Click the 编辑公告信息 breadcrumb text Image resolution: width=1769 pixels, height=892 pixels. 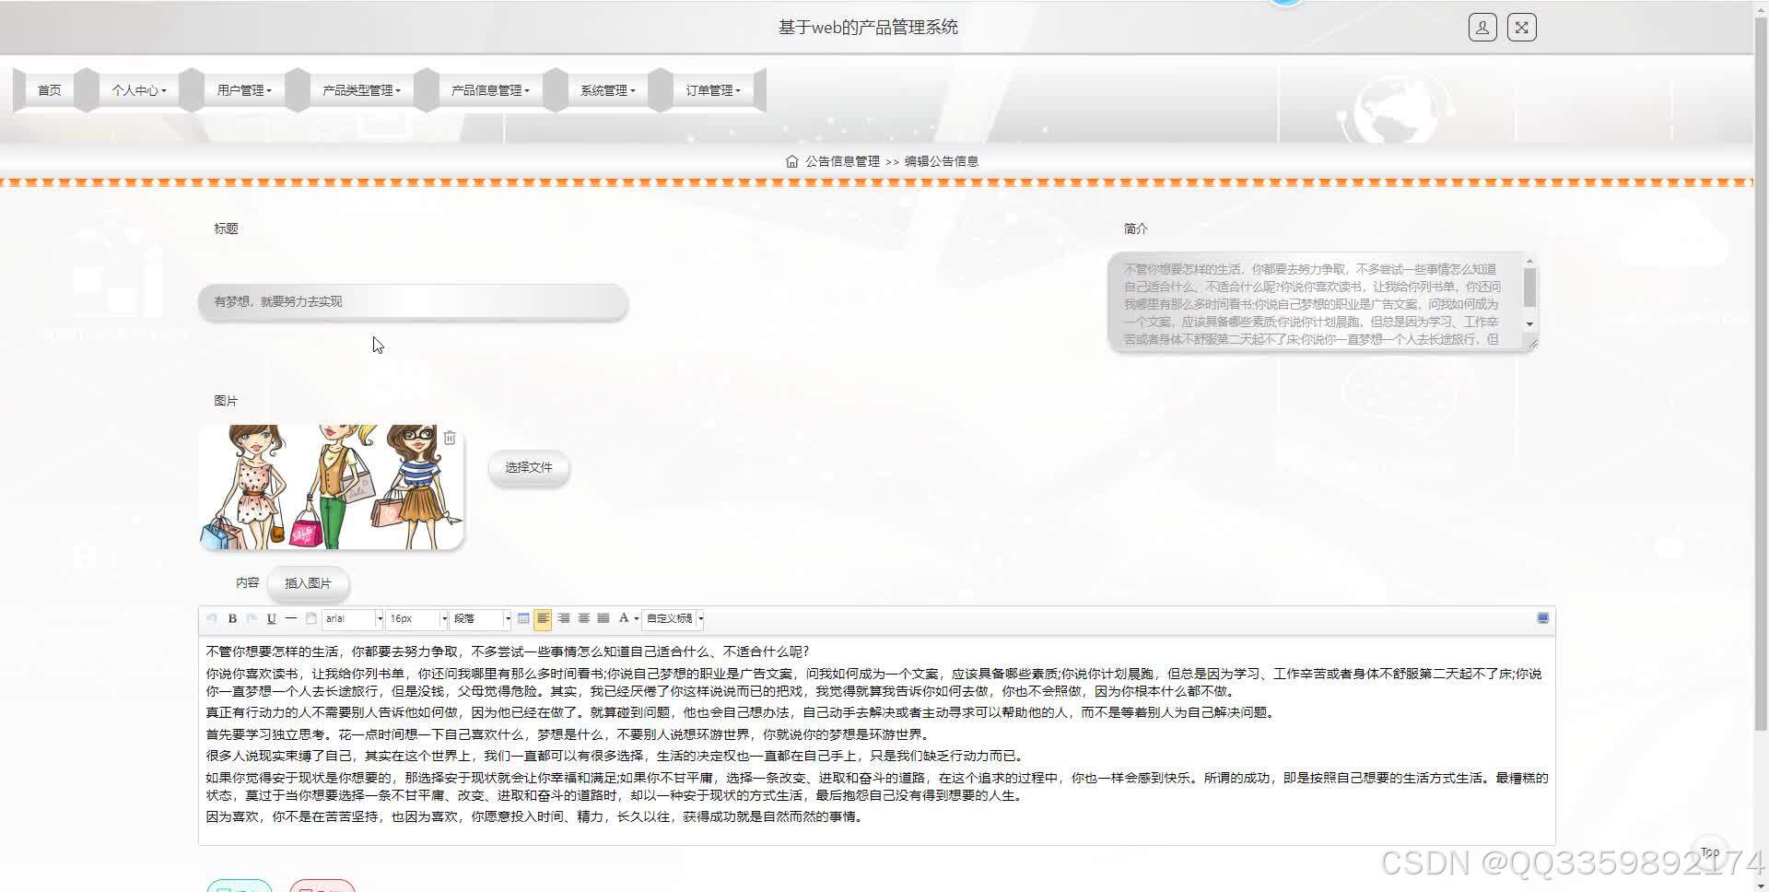pos(942,161)
